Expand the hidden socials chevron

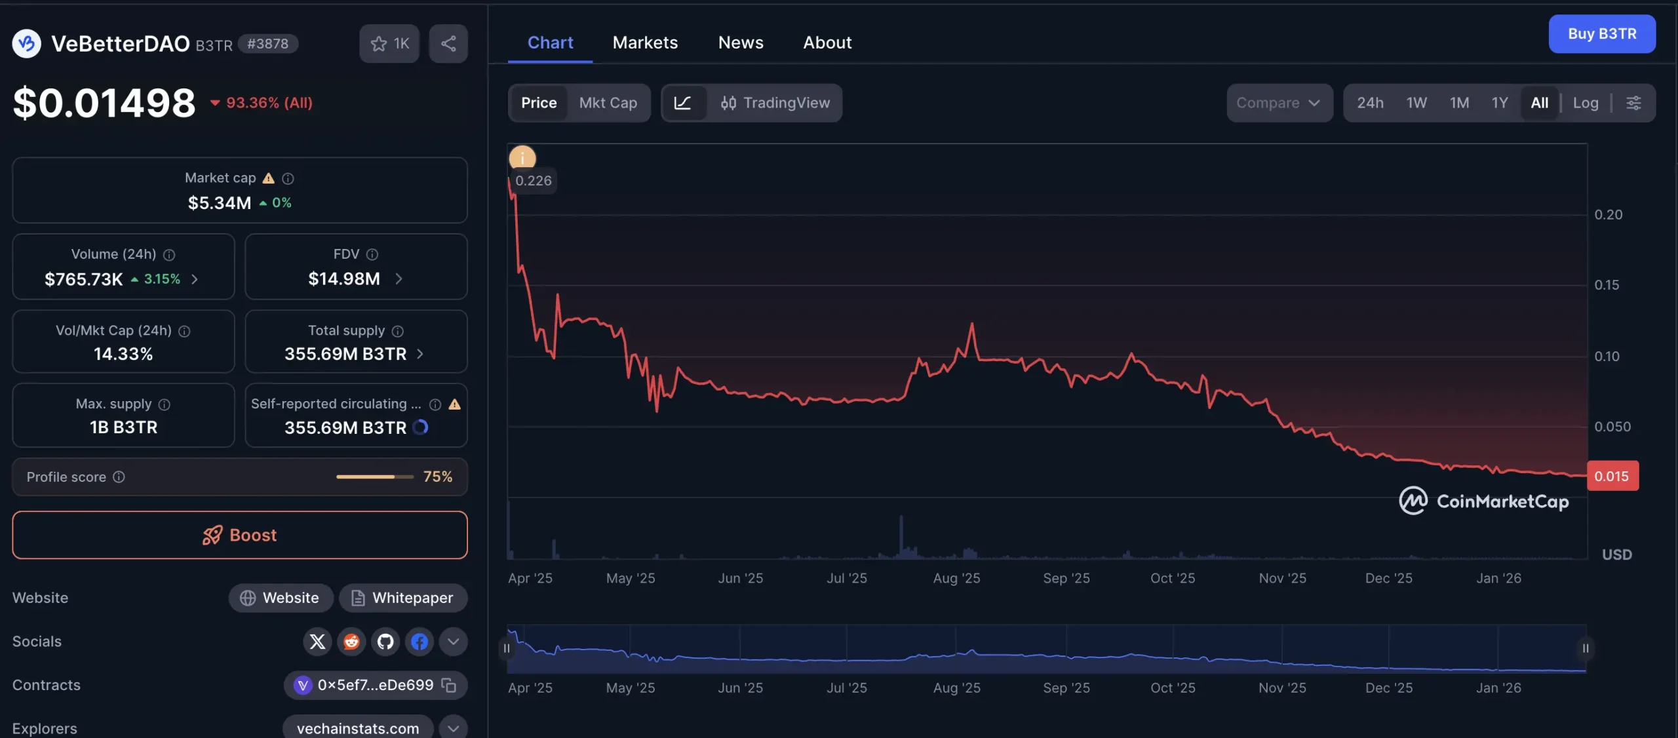[452, 642]
